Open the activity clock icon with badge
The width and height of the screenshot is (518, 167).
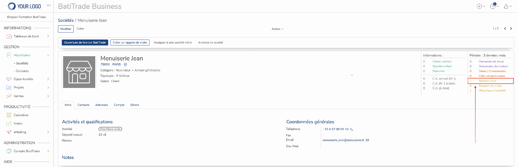point(493,6)
